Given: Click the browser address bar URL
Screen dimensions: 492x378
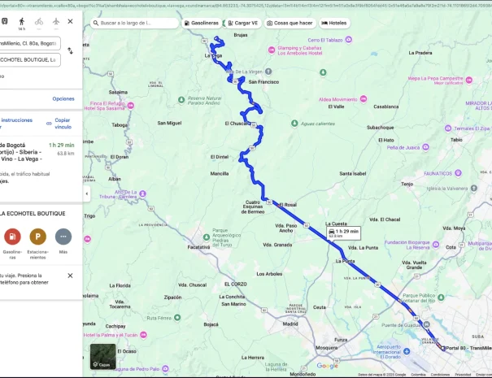Looking at the screenshot, I should click(x=246, y=5).
